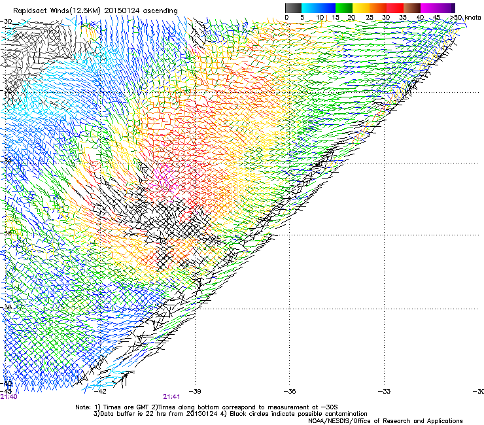Click the '-34' latitude axis label
484x425 pixels.
(x=7, y=161)
